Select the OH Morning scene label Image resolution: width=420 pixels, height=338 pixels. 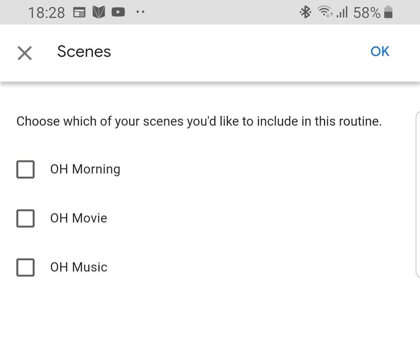tap(85, 169)
